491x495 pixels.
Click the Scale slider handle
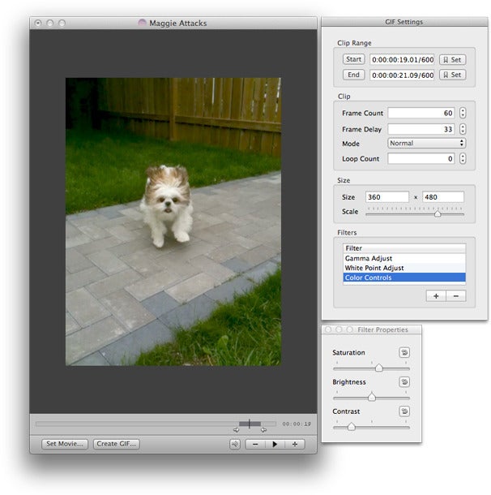[x=438, y=213]
